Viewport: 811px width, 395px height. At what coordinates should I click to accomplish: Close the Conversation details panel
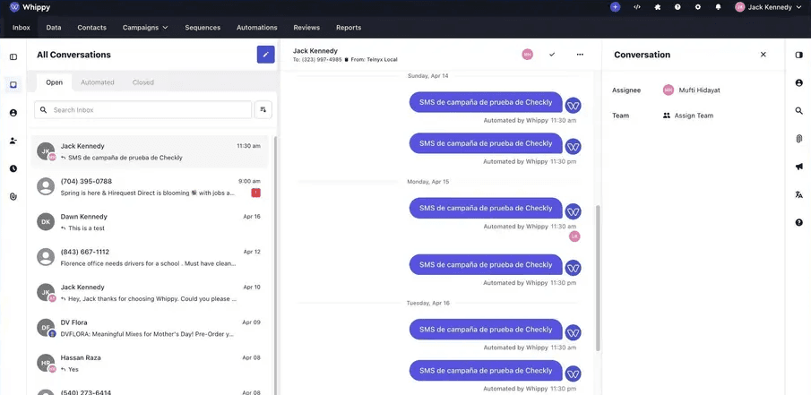pos(763,55)
